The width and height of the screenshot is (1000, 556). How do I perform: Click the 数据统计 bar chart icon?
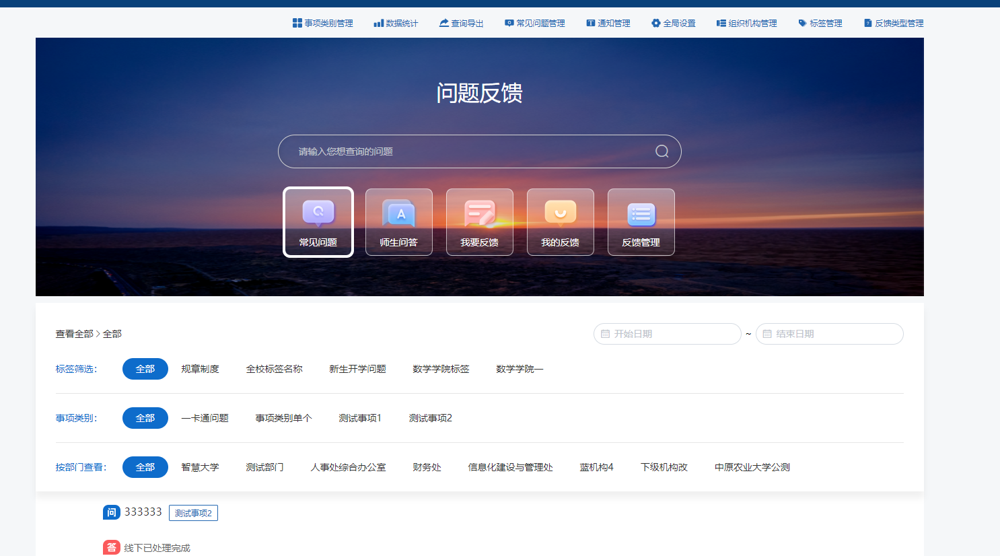378,23
